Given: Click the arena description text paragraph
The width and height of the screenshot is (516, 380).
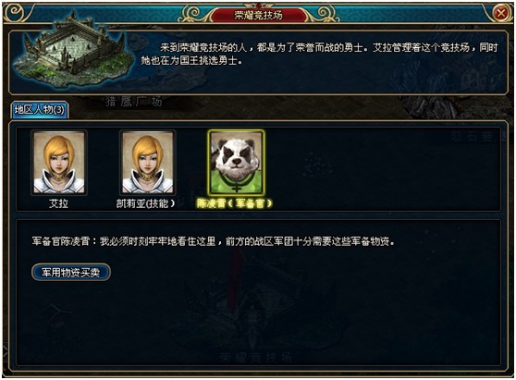Looking at the screenshot, I should (319, 54).
